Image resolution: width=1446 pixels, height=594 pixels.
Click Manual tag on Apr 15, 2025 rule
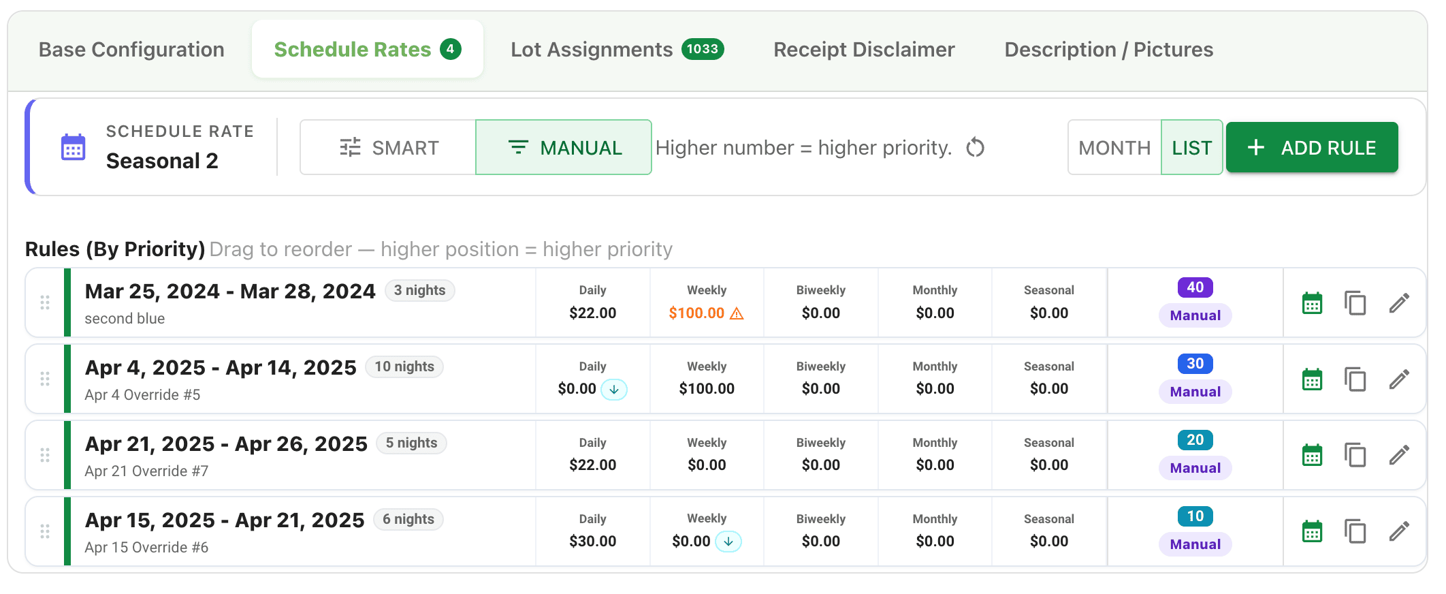pyautogui.click(x=1195, y=544)
